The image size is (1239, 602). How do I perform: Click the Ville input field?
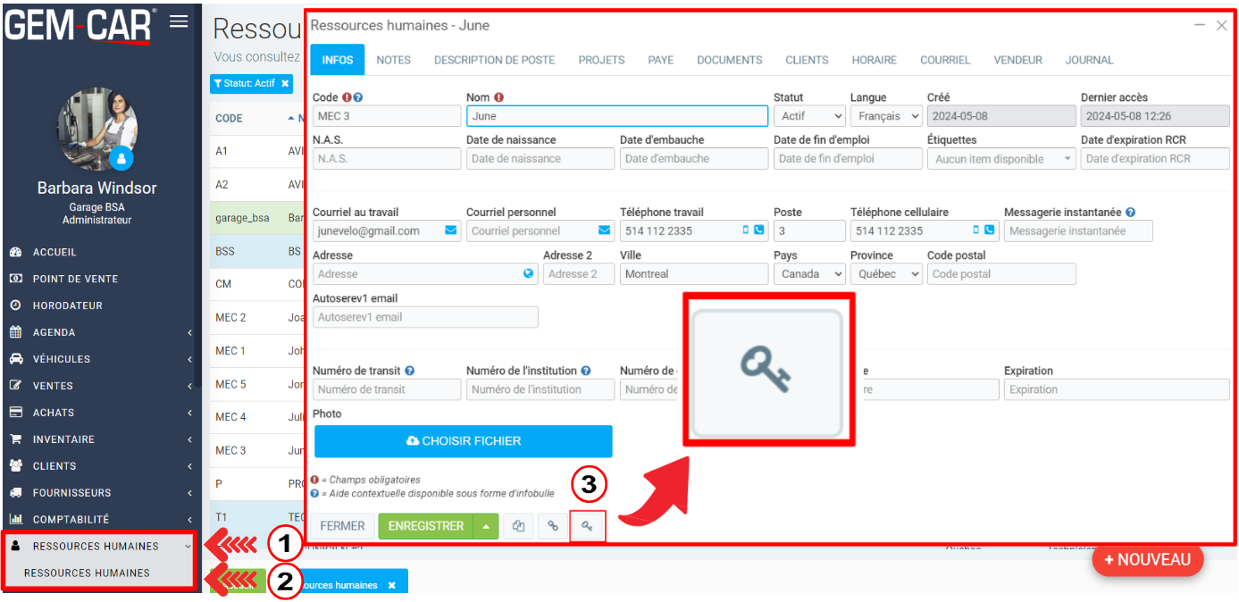[693, 274]
